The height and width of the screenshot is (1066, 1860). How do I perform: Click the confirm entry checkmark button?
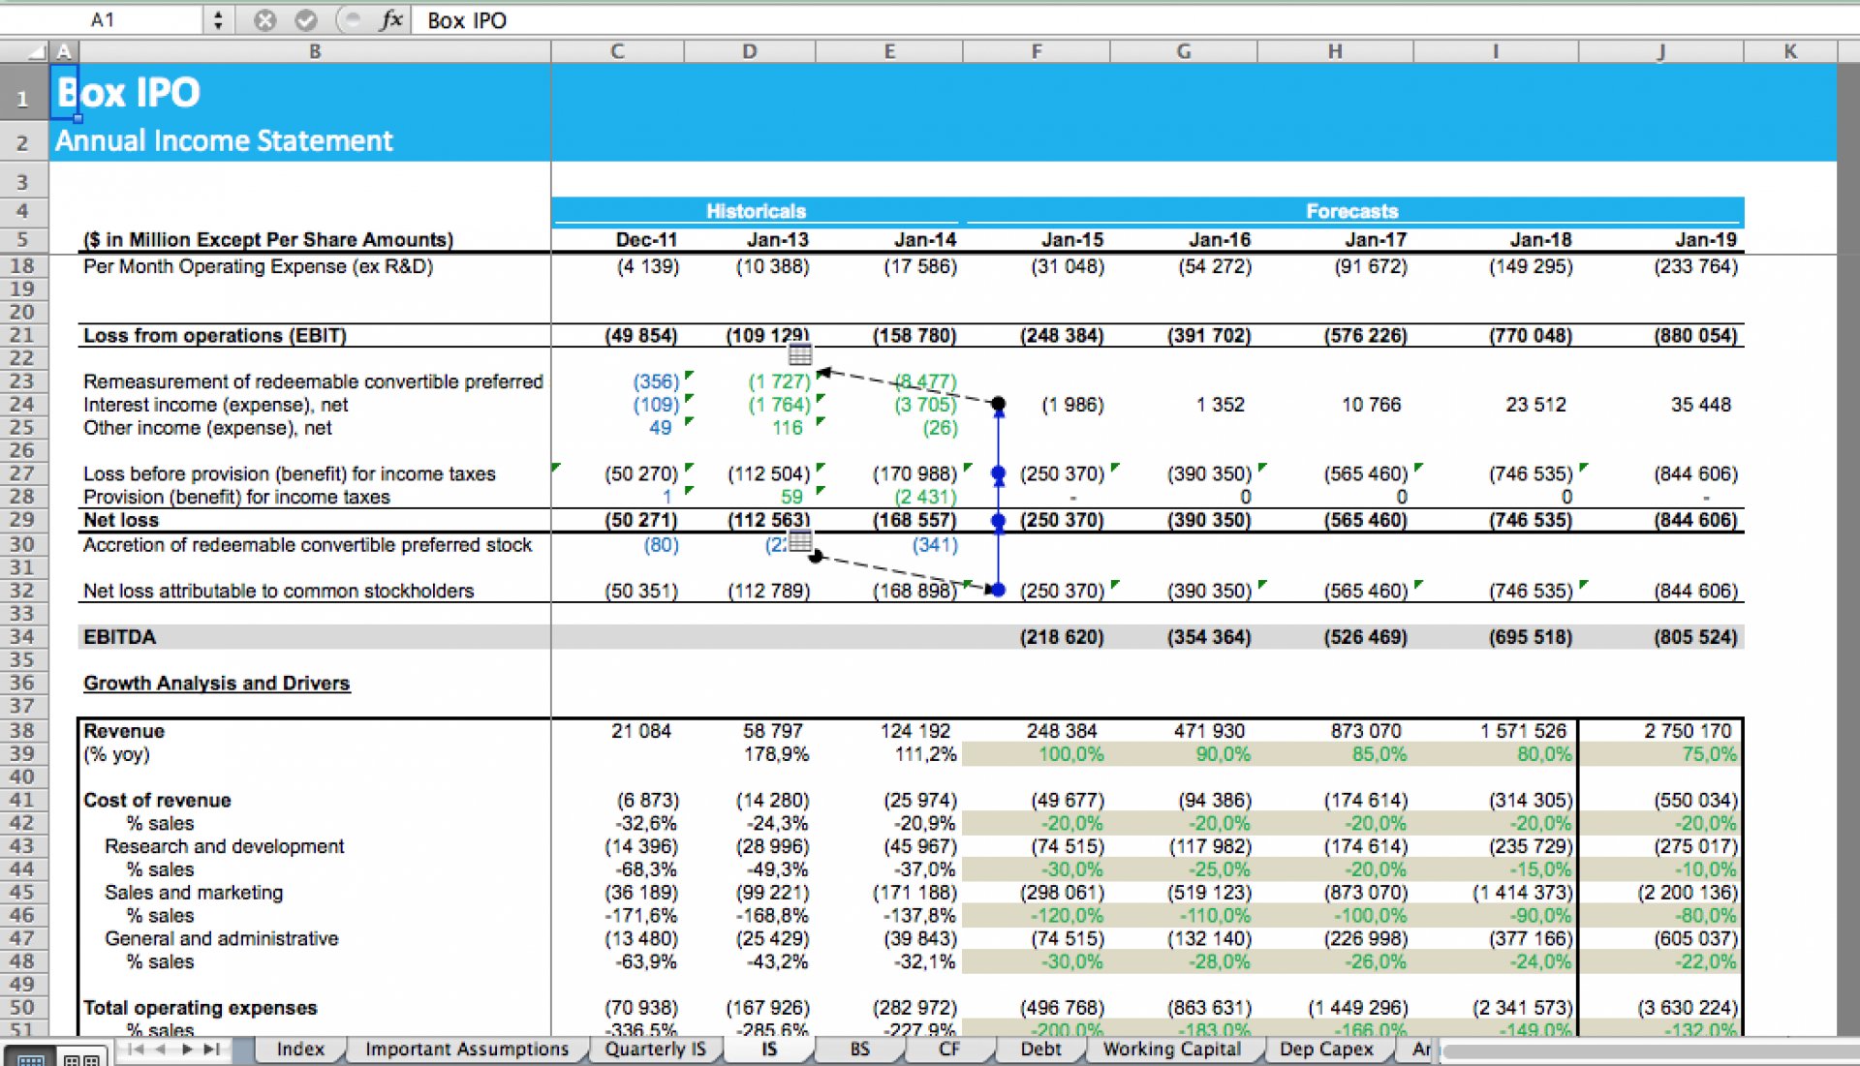tap(305, 20)
